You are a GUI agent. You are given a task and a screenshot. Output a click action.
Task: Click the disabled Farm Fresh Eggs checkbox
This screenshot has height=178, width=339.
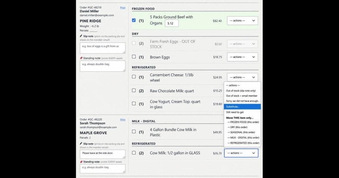(x=134, y=43)
